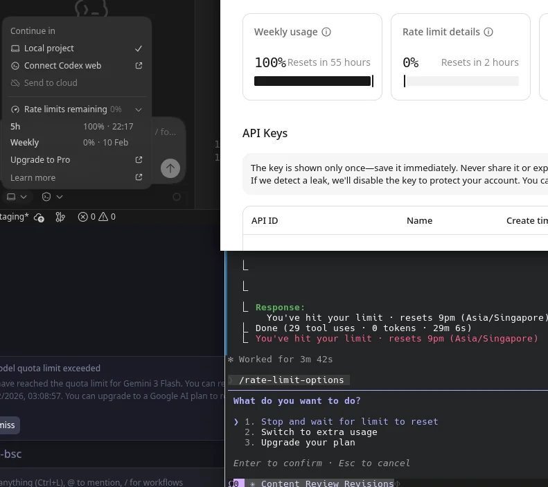Open Connect Codex web option
The height and width of the screenshot is (487, 548).
(76, 66)
